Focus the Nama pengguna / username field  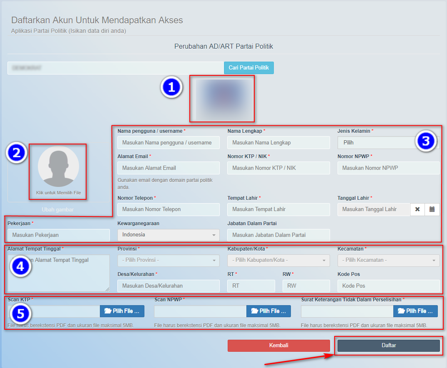coord(168,143)
